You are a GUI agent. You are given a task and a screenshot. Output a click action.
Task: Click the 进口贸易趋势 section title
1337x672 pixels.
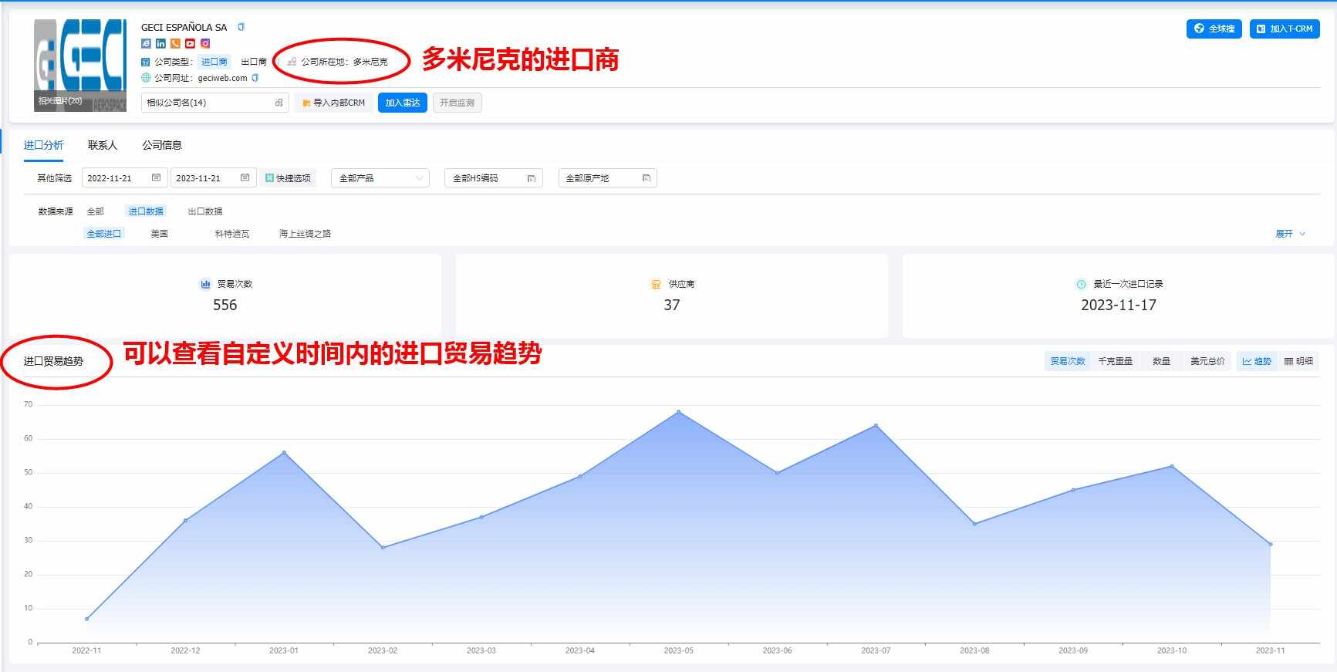53,361
